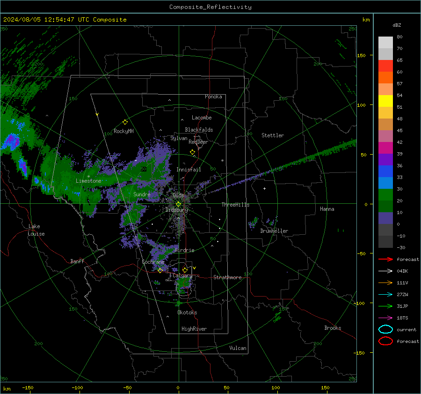421x394 pixels.
Task: Click the bright green 20-30 dBZ swatch
Action: [x=385, y=195]
